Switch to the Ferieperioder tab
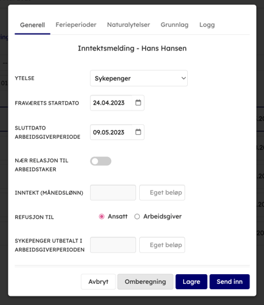Image resolution: width=264 pixels, height=305 pixels. coord(76,25)
